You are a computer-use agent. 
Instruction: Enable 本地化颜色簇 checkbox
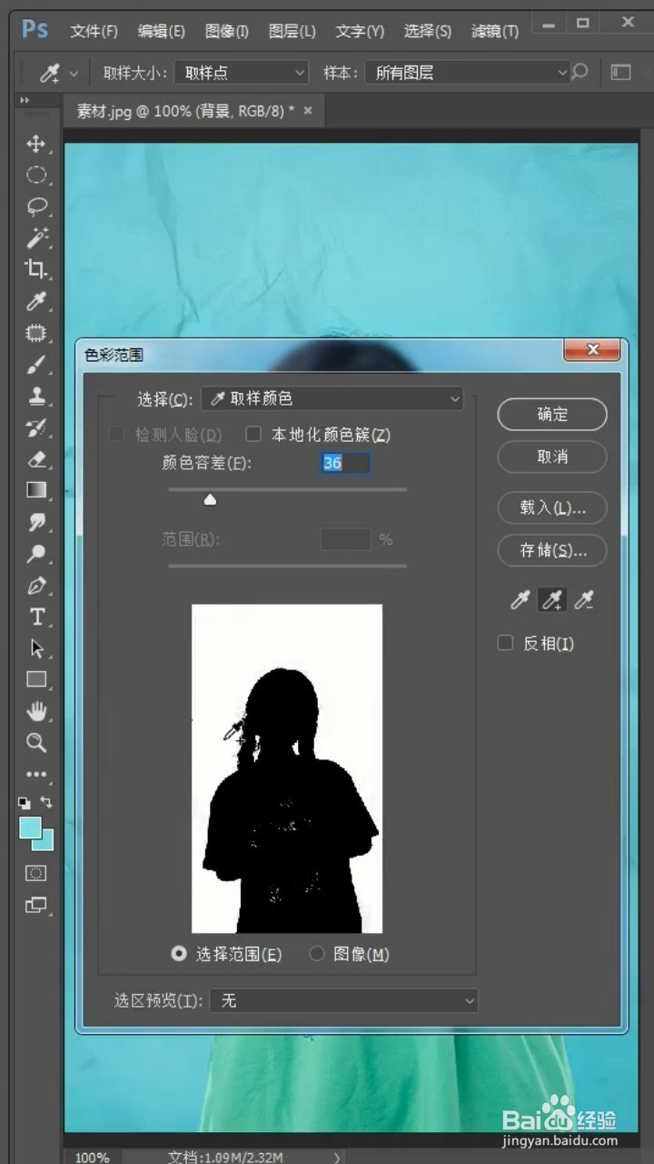pos(253,435)
